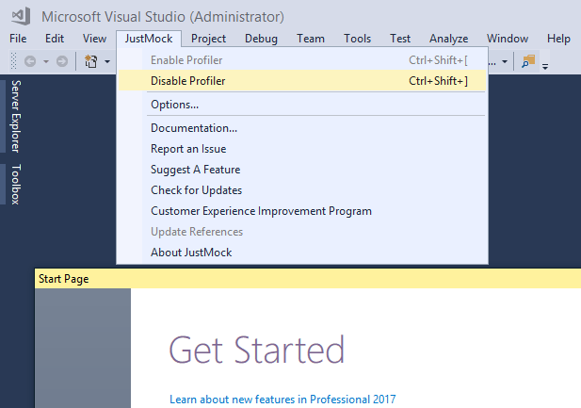Open the Window menu
Screen dimensions: 581x408
tap(508, 39)
